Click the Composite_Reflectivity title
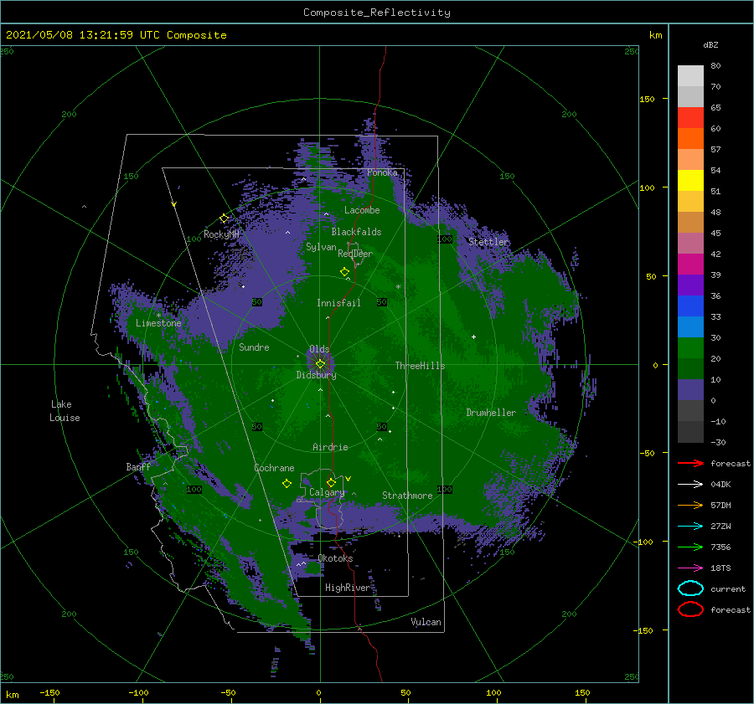The image size is (754, 704). tap(376, 13)
